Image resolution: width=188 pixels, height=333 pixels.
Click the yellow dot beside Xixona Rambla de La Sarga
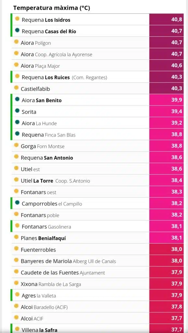click(x=16, y=283)
